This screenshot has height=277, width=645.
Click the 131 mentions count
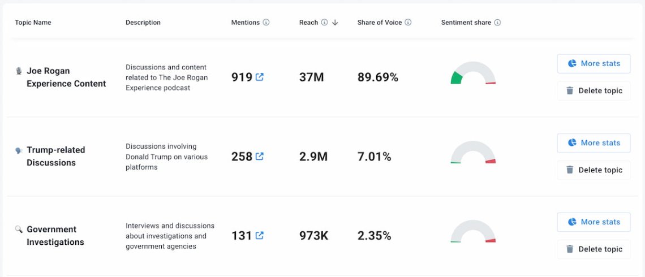point(242,236)
